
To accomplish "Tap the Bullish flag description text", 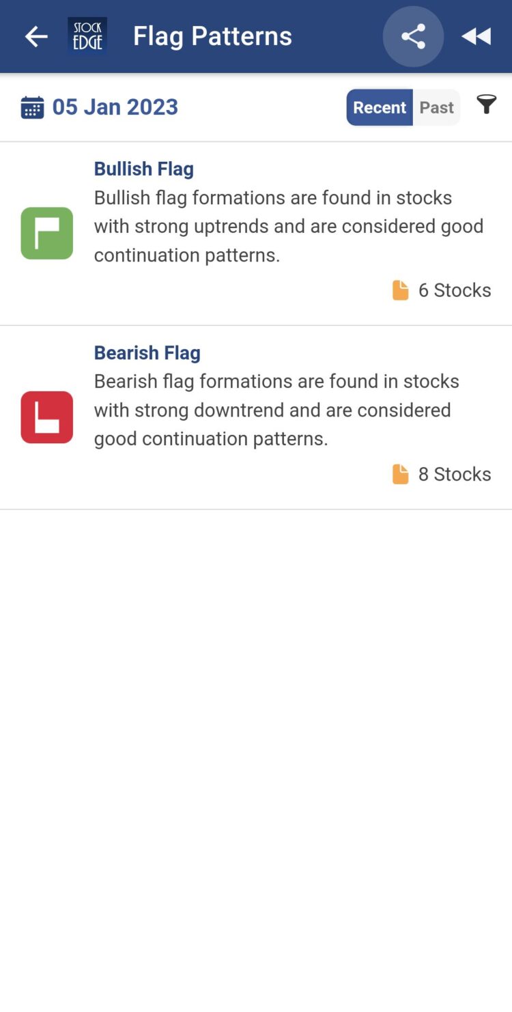I will 289,226.
